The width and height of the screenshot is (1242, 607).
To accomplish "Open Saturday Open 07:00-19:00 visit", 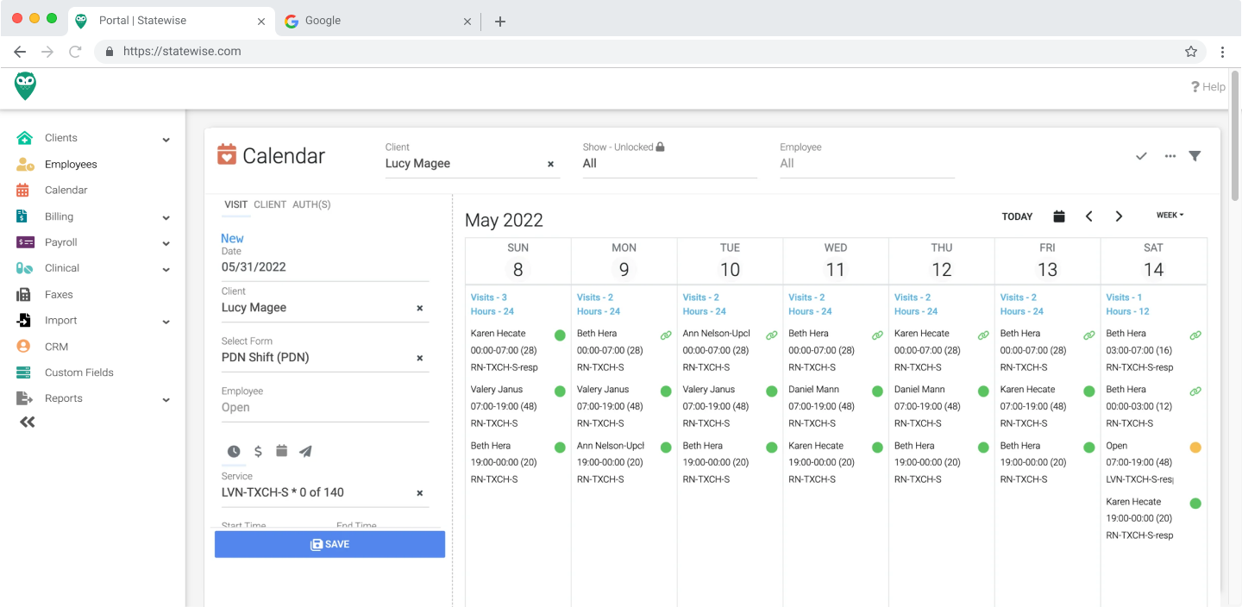I will (x=1153, y=462).
